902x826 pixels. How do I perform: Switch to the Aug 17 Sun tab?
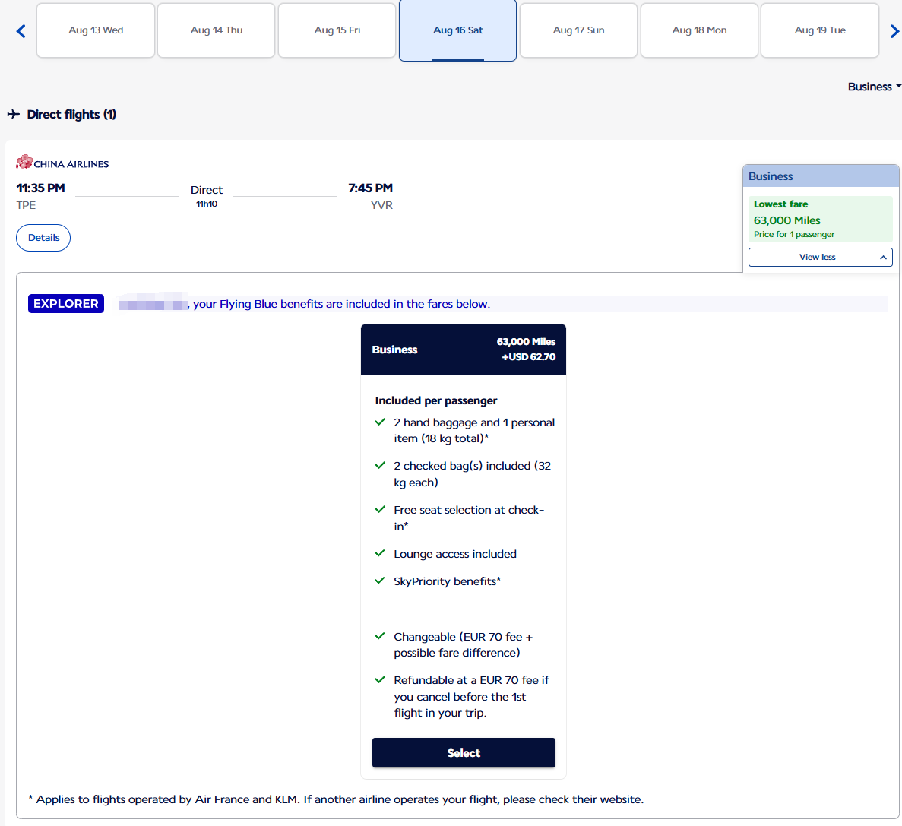tap(579, 30)
